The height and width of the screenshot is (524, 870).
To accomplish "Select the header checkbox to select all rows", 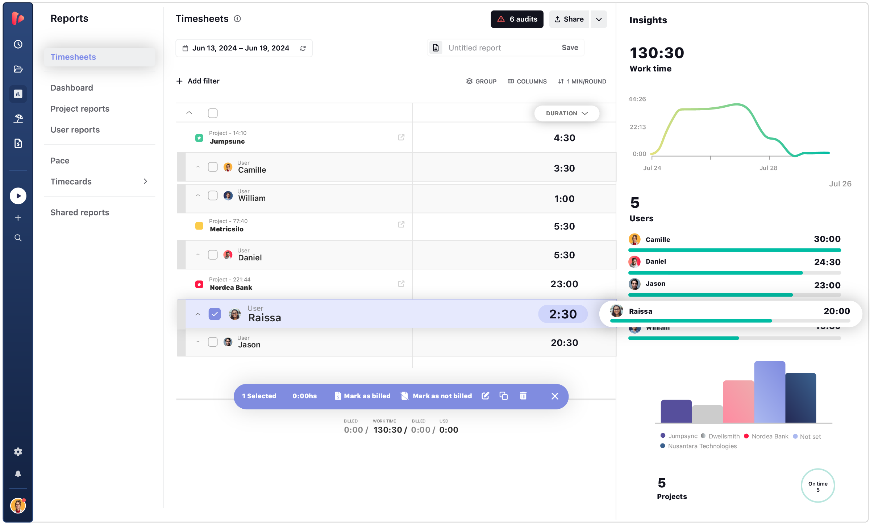I will tap(213, 113).
